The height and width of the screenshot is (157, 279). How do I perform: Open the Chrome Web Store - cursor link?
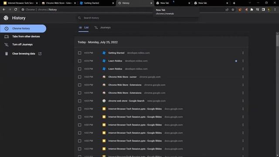coord(122,77)
